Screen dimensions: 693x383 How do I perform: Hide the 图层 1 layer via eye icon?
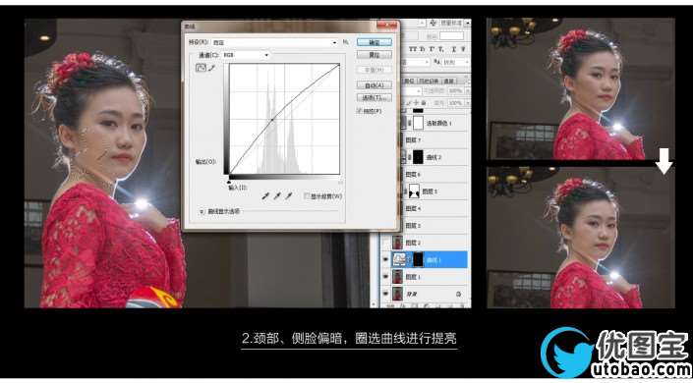[x=385, y=277]
